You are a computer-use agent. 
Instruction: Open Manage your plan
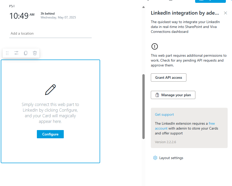[173, 95]
